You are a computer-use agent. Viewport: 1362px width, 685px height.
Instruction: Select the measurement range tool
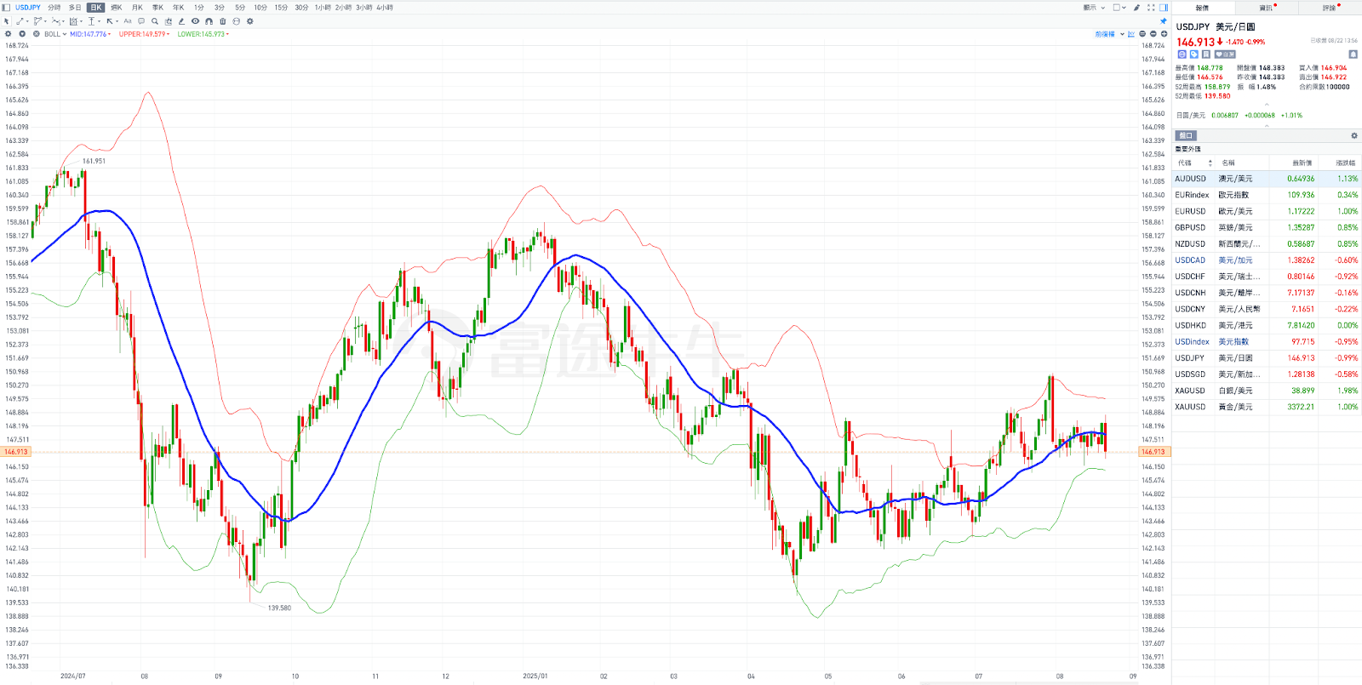tap(73, 21)
